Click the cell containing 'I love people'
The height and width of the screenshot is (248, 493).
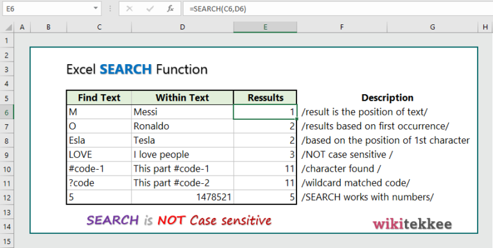(182, 154)
